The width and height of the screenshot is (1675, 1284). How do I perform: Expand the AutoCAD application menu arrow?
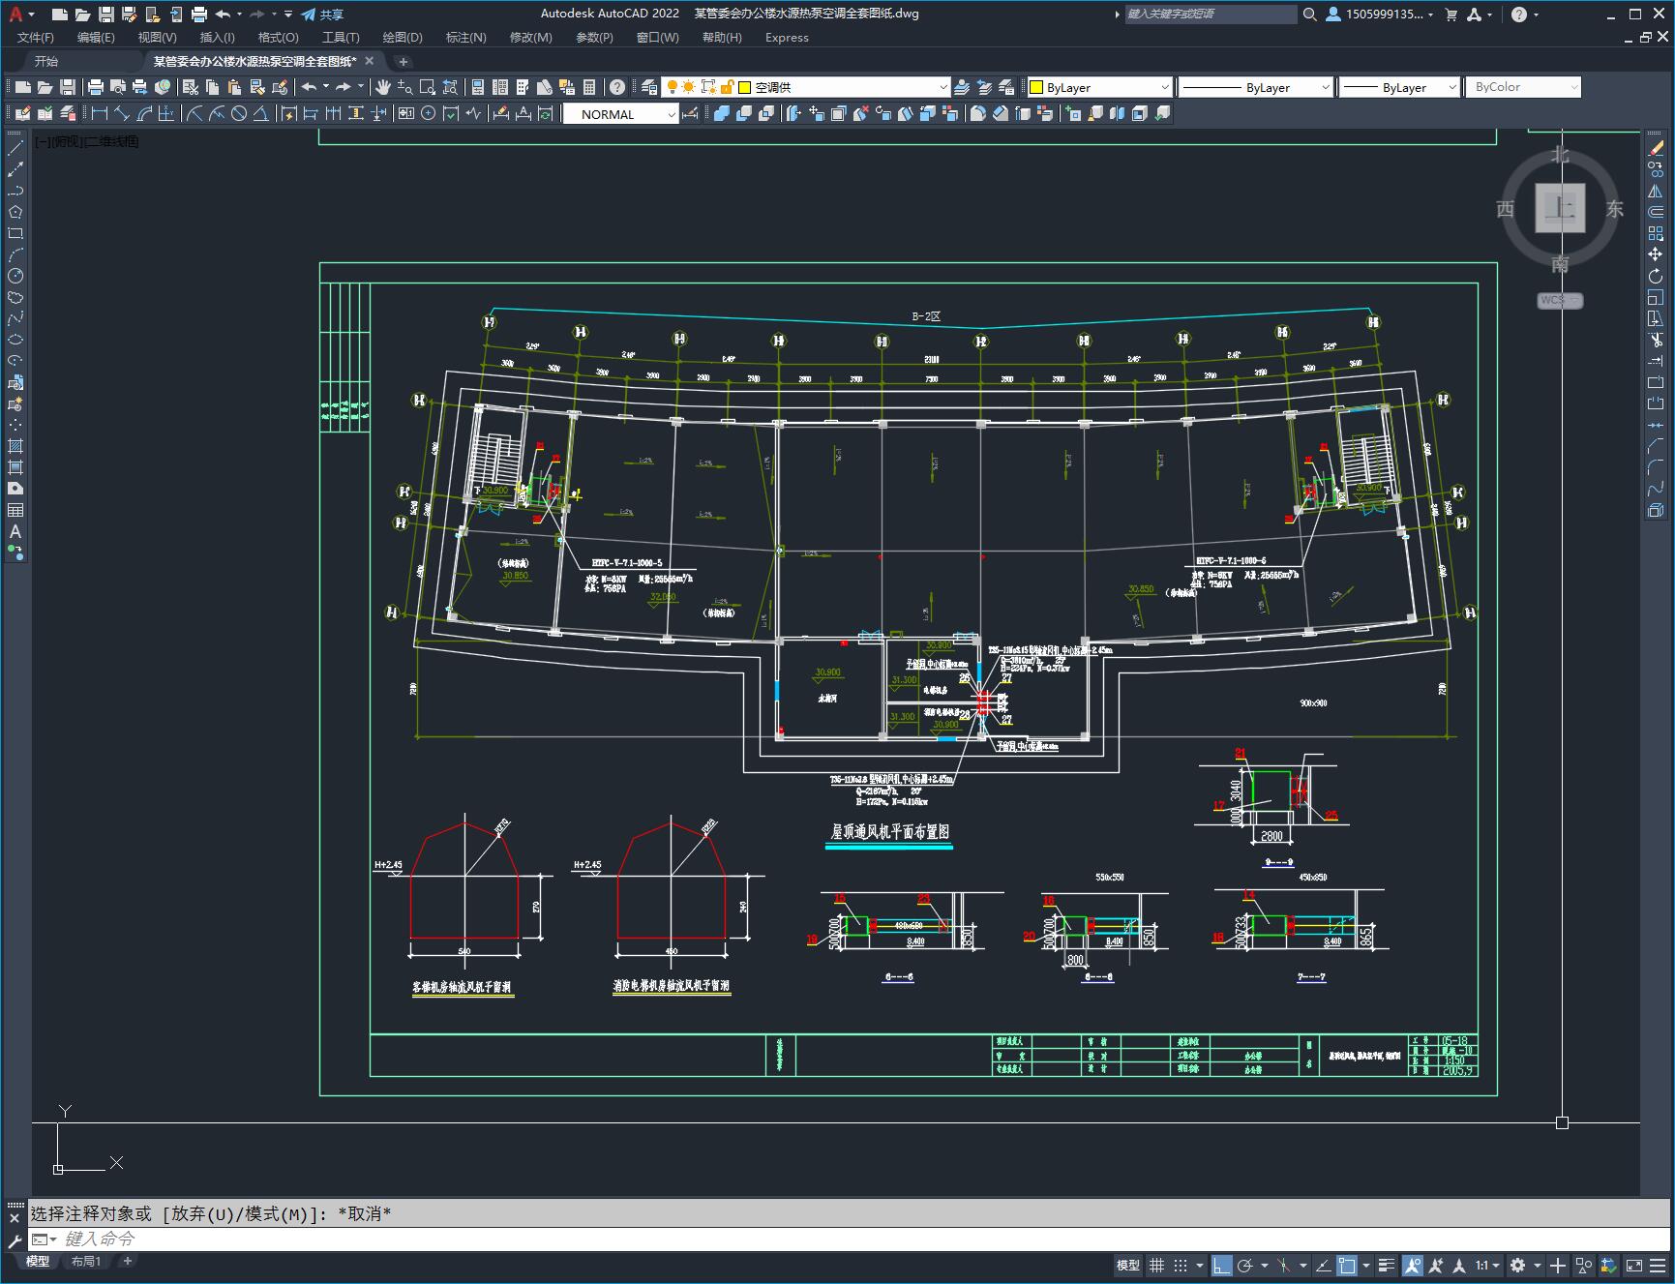click(x=32, y=15)
